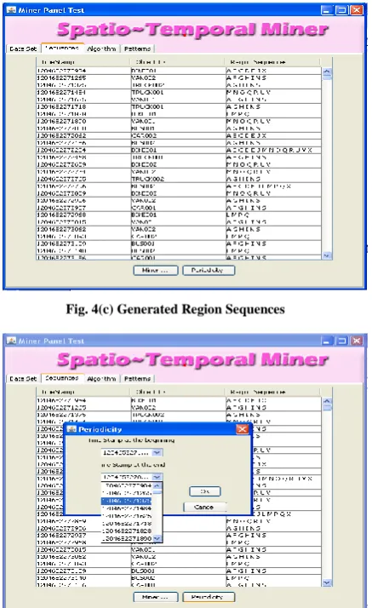Choose the highlighted item in the open dropdown list
372x608 pixels.
pyautogui.click(x=126, y=501)
